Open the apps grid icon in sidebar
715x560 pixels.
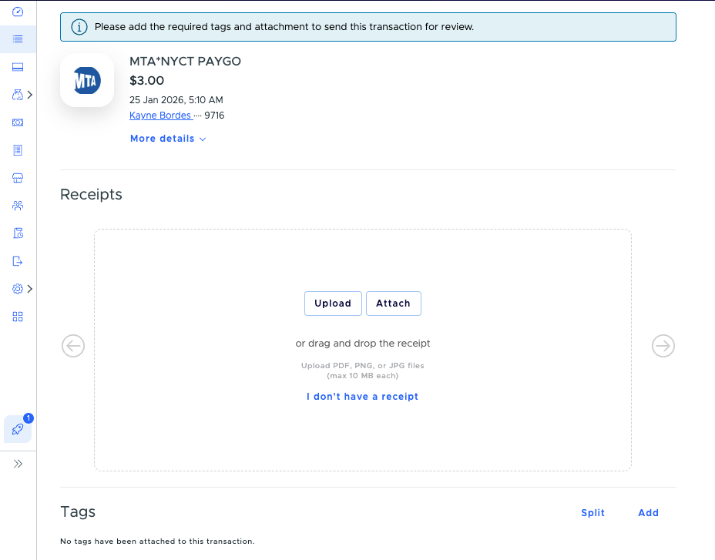tap(18, 317)
